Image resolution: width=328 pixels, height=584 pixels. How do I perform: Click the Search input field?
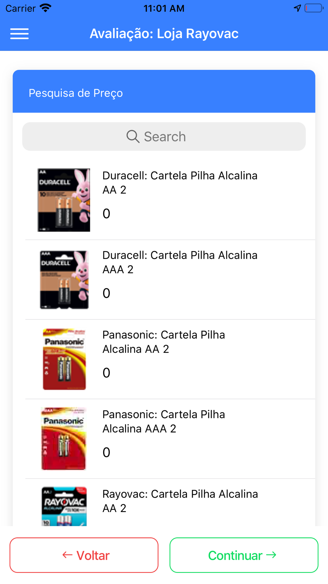164,137
